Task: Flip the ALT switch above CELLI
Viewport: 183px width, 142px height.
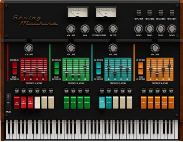Action: (x=80, y=91)
